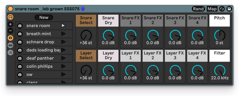Toggle the grey chain list view icon
Viewport: 239px width, 96px height.
[10, 52]
